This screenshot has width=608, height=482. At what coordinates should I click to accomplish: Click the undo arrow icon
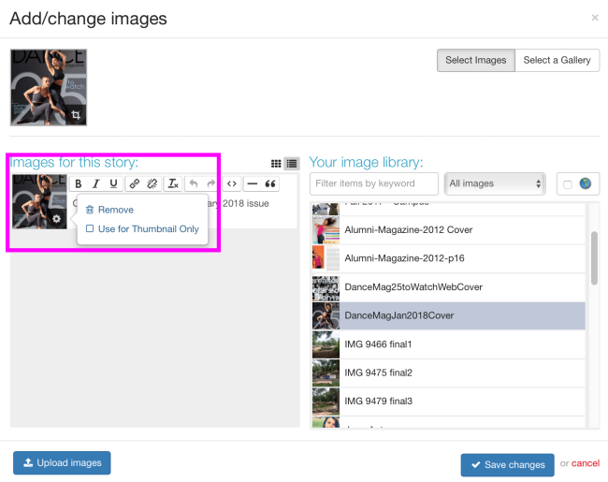194,183
